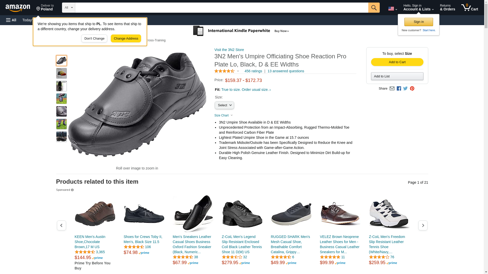Click into the Amazon search field

221,8
